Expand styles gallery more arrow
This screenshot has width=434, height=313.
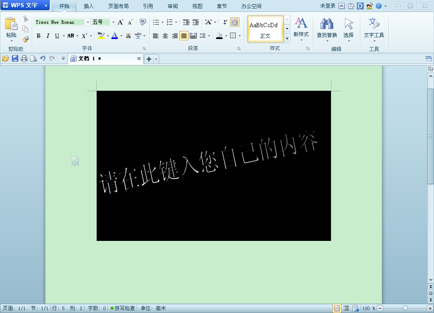tap(287, 38)
